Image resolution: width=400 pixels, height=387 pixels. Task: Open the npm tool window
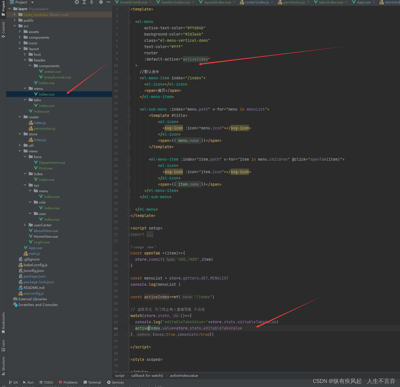tap(3, 345)
